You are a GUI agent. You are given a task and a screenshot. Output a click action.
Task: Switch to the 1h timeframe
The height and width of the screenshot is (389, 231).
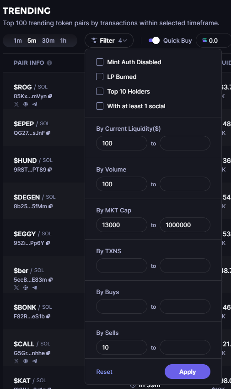[x=63, y=40]
